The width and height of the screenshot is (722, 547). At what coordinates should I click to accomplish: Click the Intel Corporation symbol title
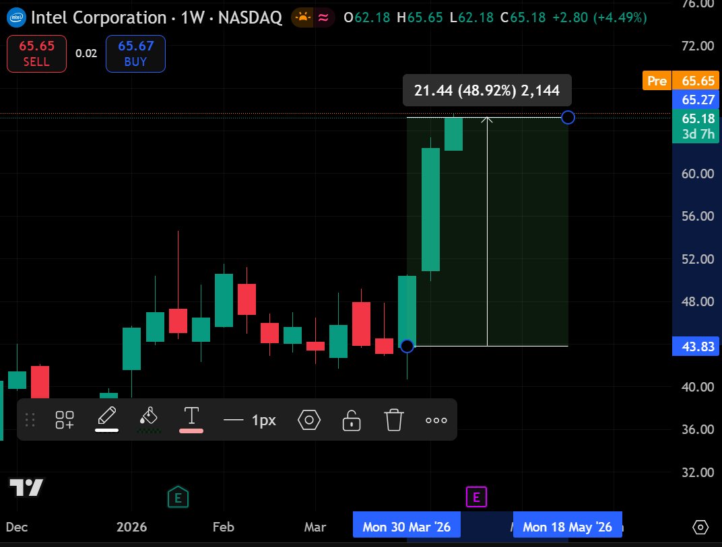click(98, 18)
